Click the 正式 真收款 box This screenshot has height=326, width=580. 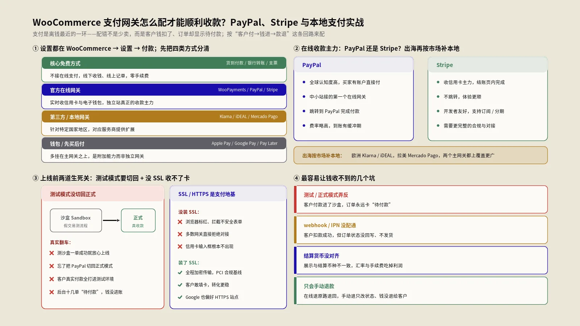coord(138,220)
